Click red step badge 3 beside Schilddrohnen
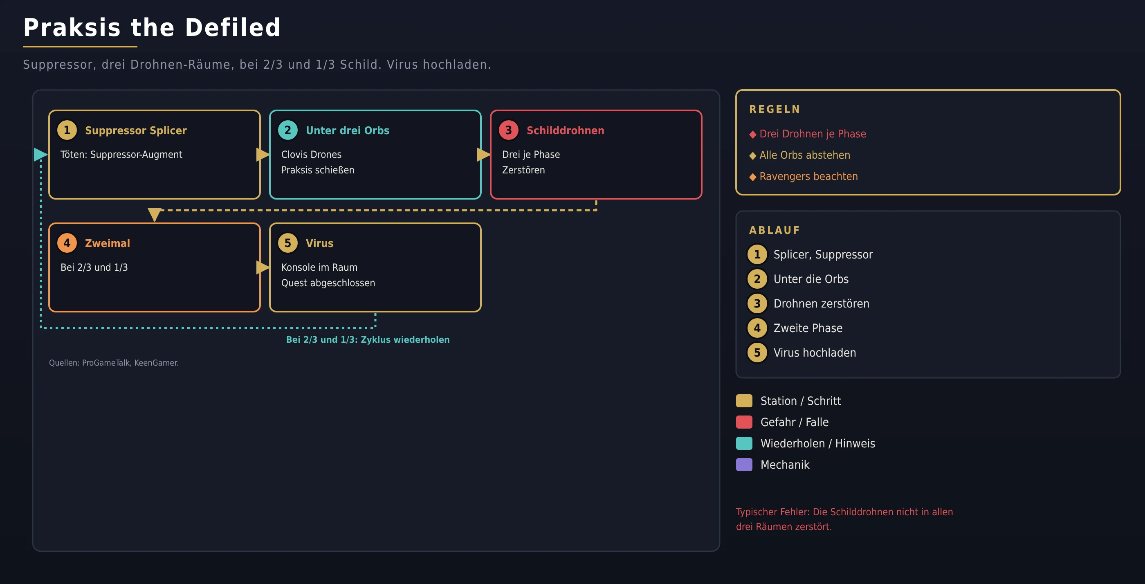Image resolution: width=1145 pixels, height=584 pixels. [x=508, y=130]
